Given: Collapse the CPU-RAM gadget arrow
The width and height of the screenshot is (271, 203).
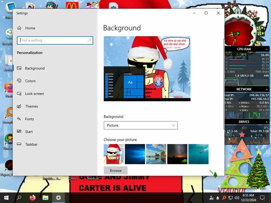Looking at the screenshot, I should coord(267,49).
